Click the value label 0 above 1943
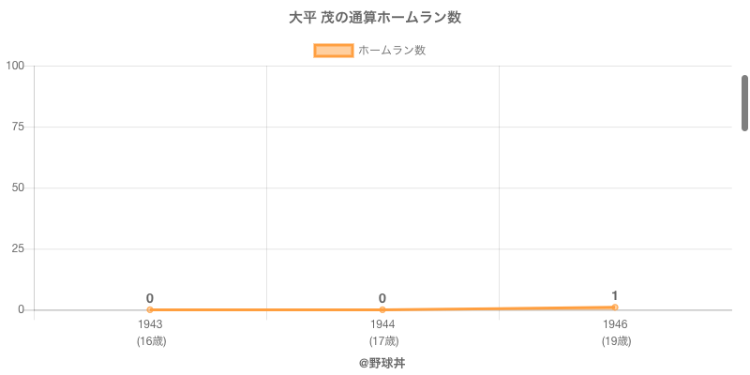 pyautogui.click(x=150, y=298)
